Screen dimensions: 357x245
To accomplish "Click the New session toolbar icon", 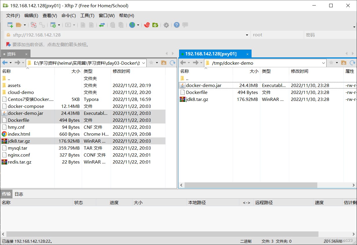I will pos(10,25).
